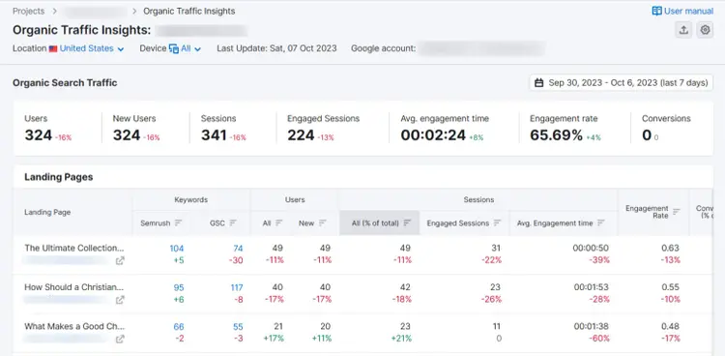Select How Should a Christian landing page title
Viewport: 725px width, 356px height.
(74, 287)
